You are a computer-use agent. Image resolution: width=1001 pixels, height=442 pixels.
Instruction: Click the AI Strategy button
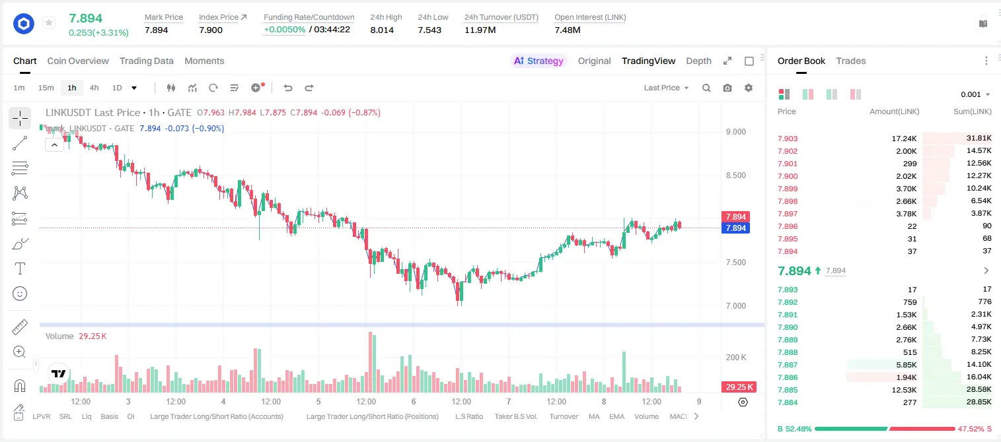point(538,61)
